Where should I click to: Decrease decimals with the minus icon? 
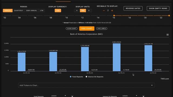(104, 11)
